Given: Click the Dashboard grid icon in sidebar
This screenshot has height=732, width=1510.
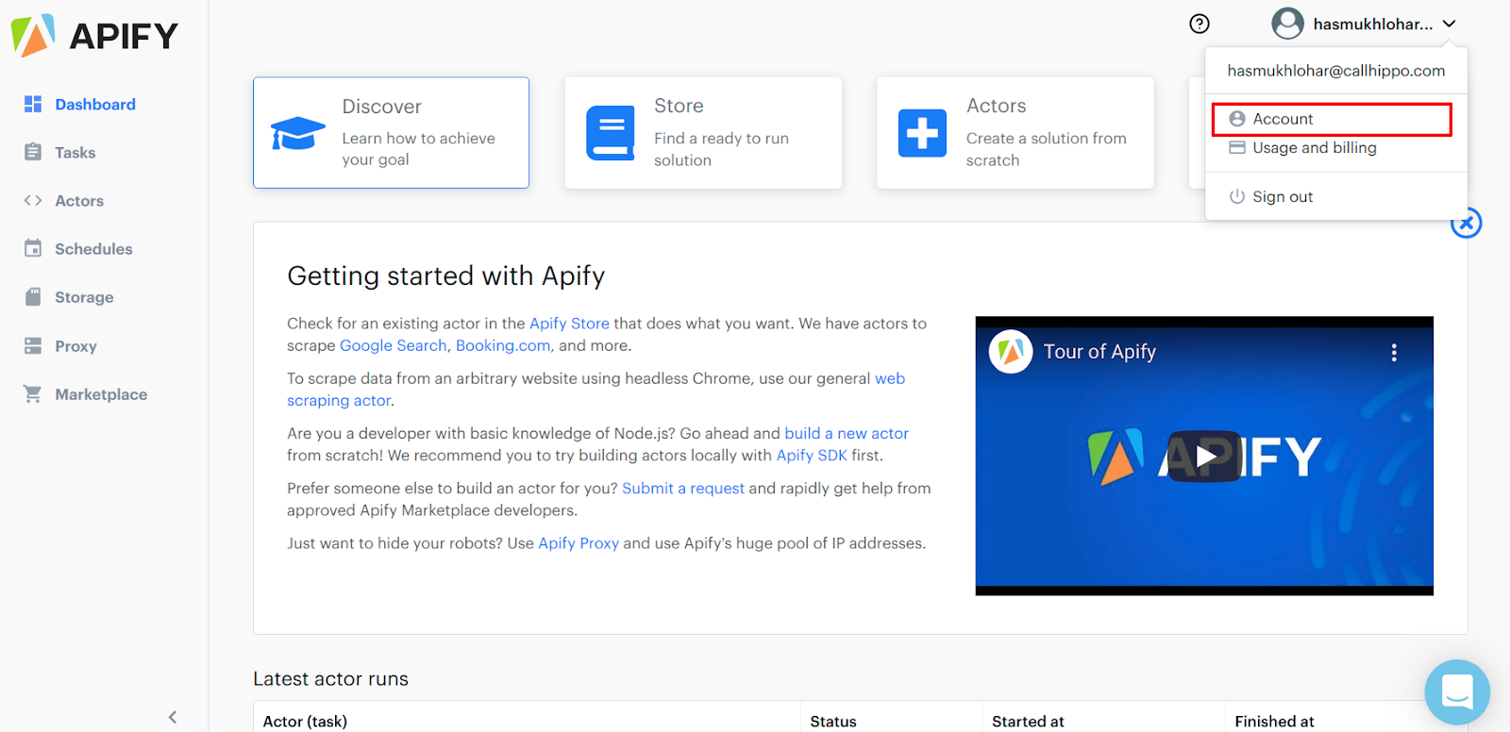Looking at the screenshot, I should click(x=33, y=104).
